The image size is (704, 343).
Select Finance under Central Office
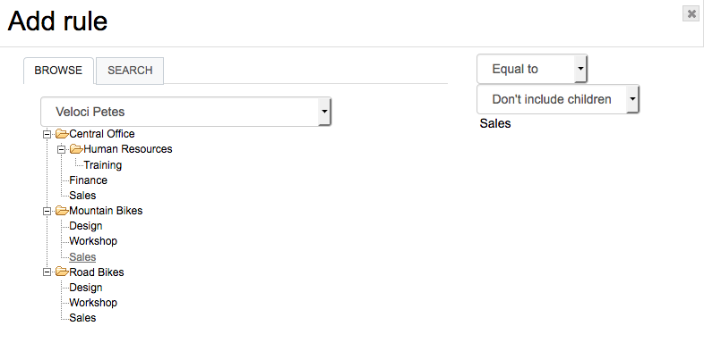tap(89, 180)
